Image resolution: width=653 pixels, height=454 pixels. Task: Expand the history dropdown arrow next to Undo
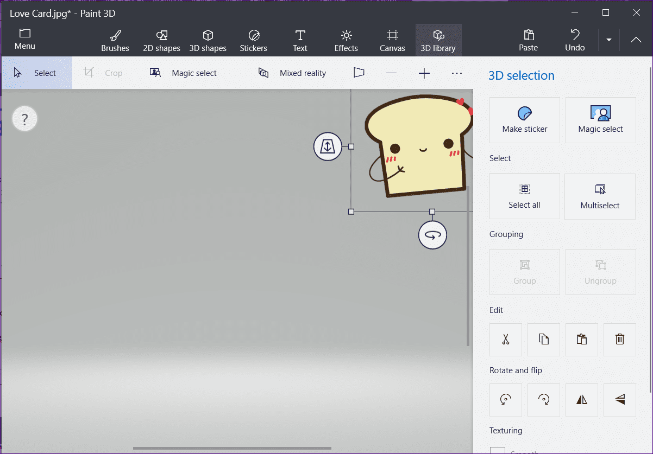tap(609, 40)
